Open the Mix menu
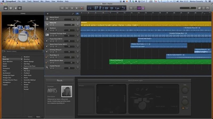Screen dimensions: 213x119 42,1
